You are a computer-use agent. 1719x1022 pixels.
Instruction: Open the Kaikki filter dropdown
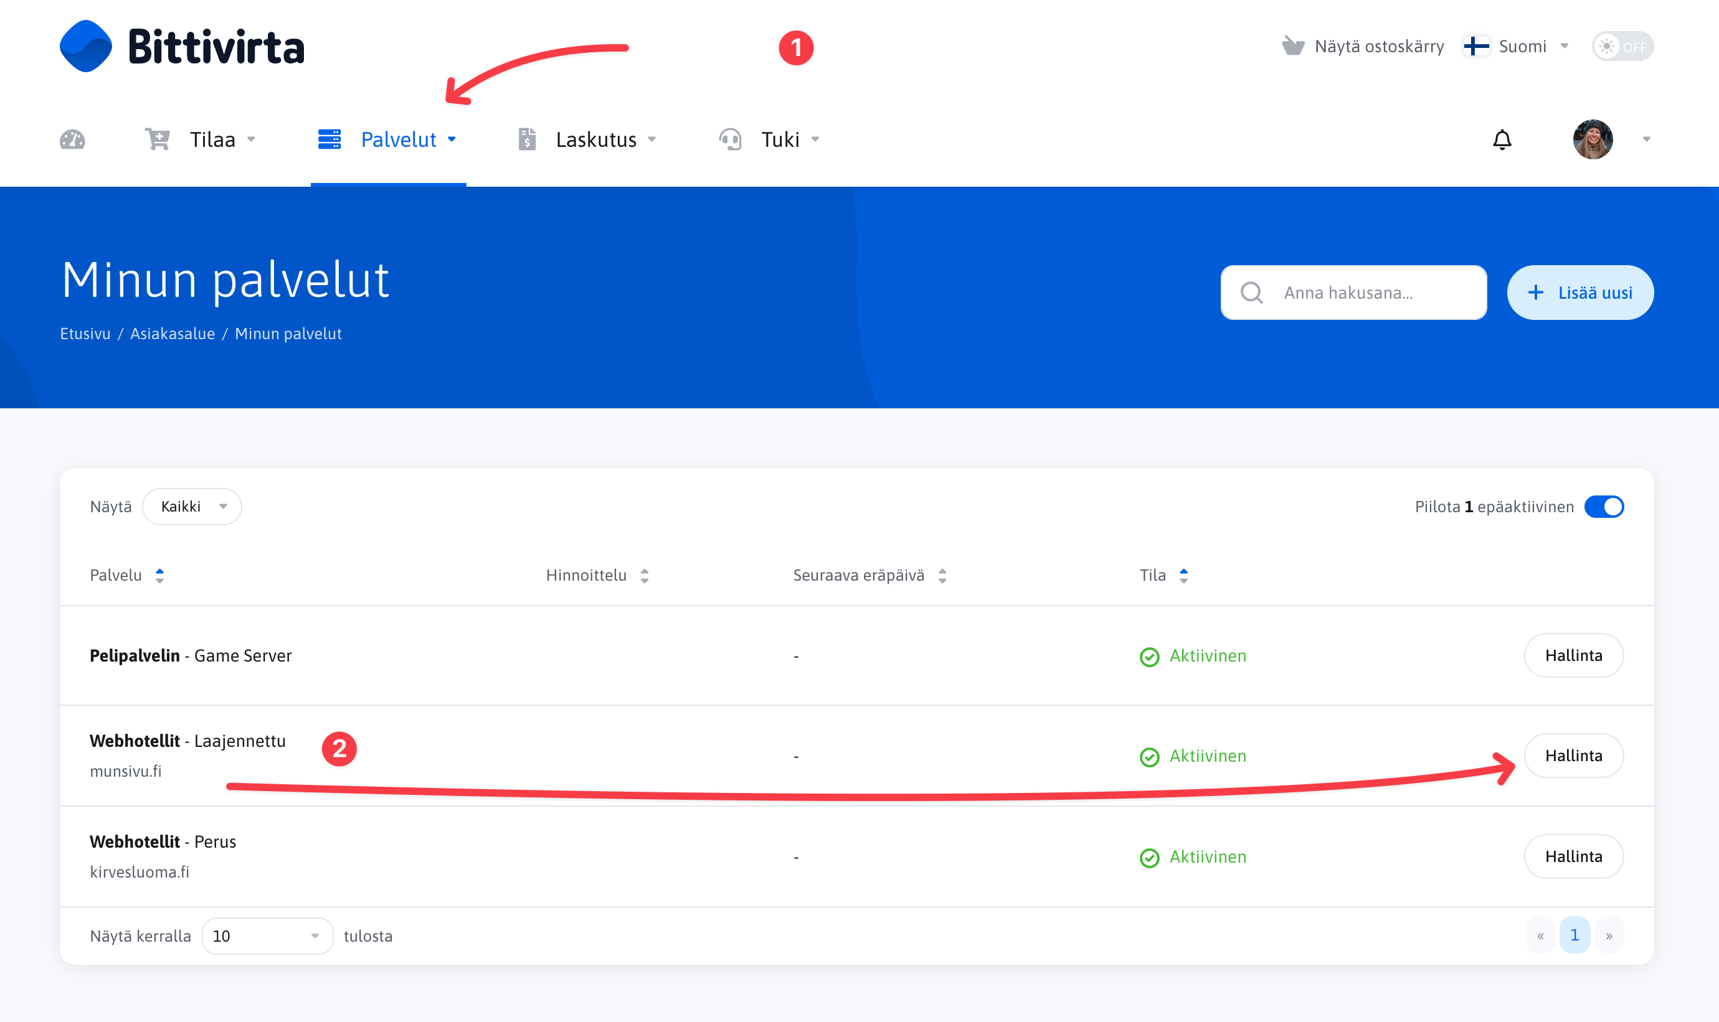point(192,507)
